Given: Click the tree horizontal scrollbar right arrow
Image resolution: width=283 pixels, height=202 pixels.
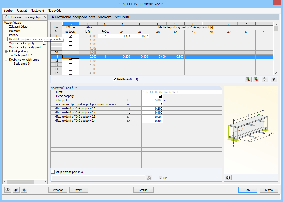Looking at the screenshot, I should point(45,181).
